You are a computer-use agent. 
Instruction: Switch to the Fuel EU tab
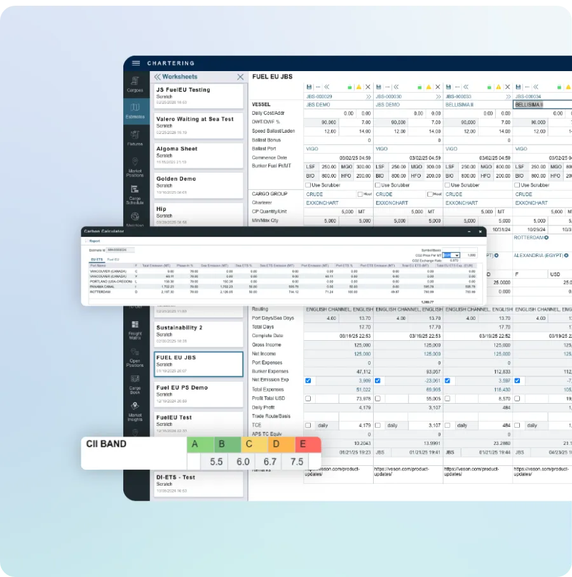pos(114,259)
